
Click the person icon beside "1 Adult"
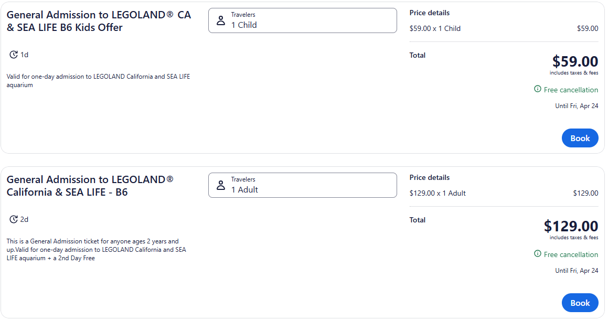pos(221,186)
